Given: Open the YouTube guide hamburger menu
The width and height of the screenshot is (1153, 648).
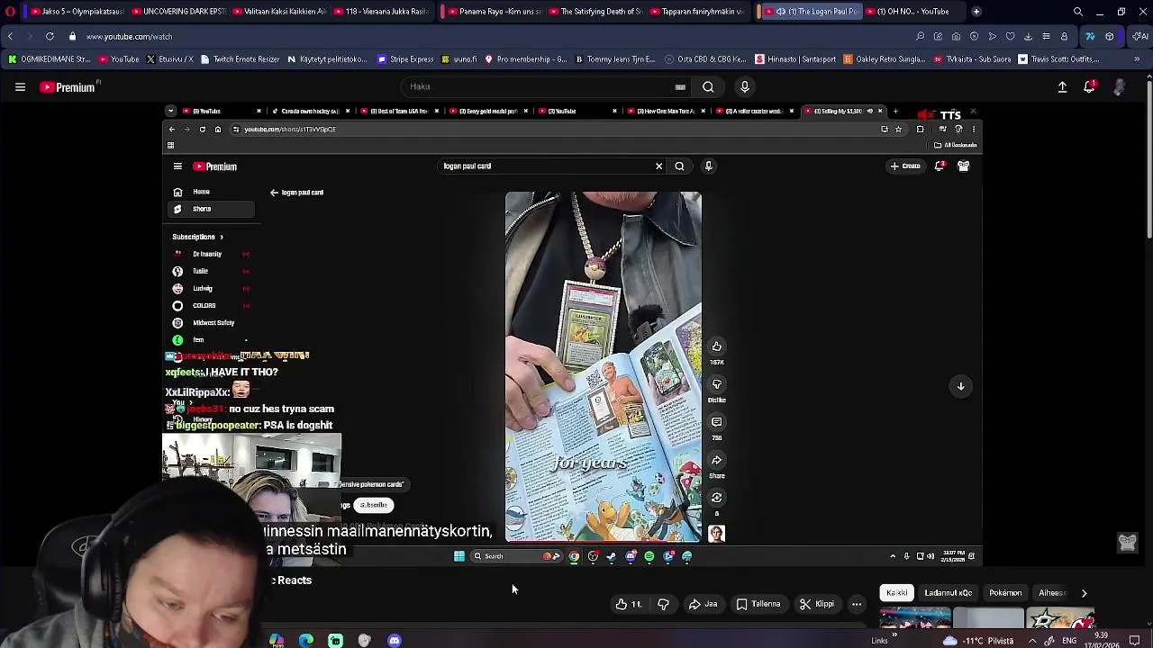Looking at the screenshot, I should coord(20,87).
